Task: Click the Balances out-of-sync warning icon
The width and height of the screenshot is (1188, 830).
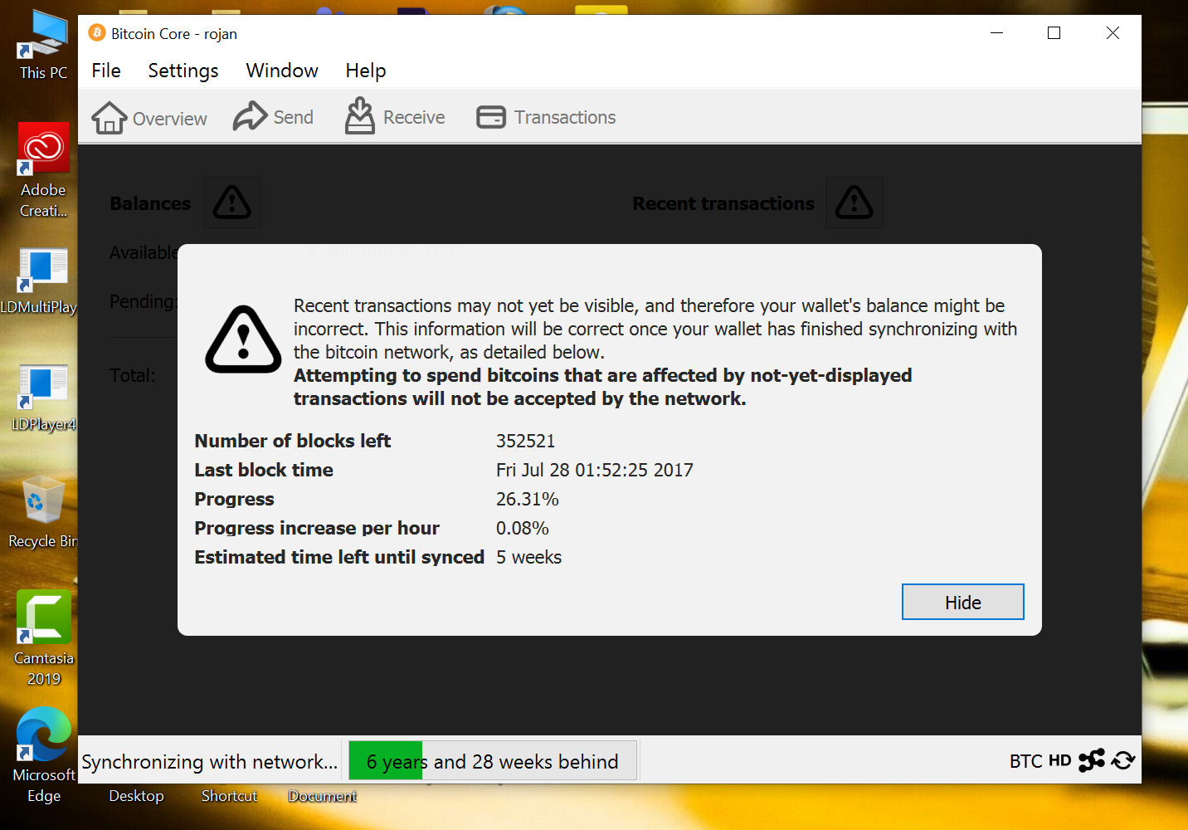Action: [x=232, y=203]
